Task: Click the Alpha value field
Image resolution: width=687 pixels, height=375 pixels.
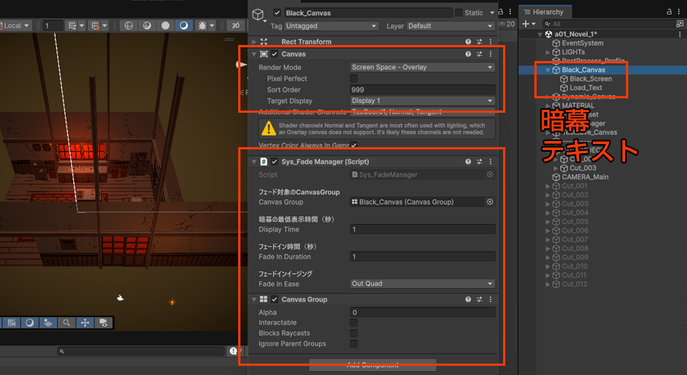Action: (x=422, y=312)
